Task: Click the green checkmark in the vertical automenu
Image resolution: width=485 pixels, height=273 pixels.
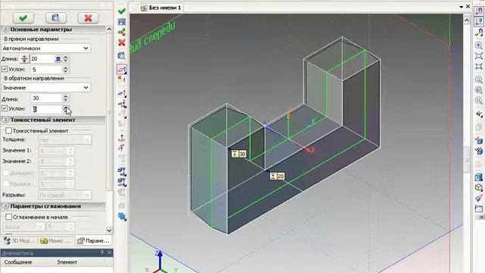Action: click(x=121, y=11)
